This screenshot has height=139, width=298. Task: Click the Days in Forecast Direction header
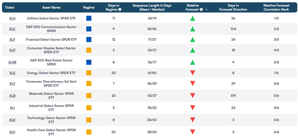click(x=233, y=8)
